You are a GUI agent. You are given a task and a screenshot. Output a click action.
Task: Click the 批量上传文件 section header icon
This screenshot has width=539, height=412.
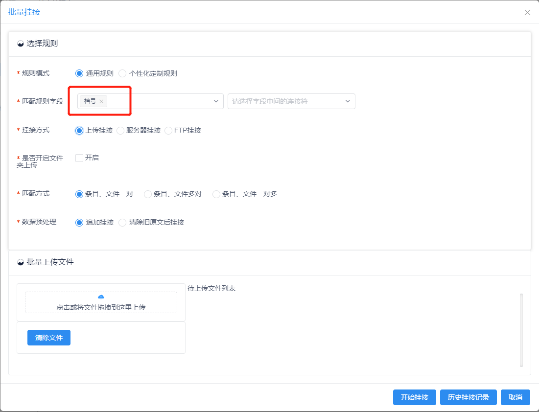tap(21, 262)
